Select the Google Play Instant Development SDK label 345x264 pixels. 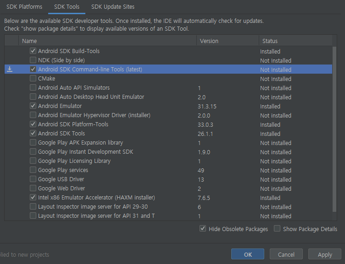click(85, 152)
